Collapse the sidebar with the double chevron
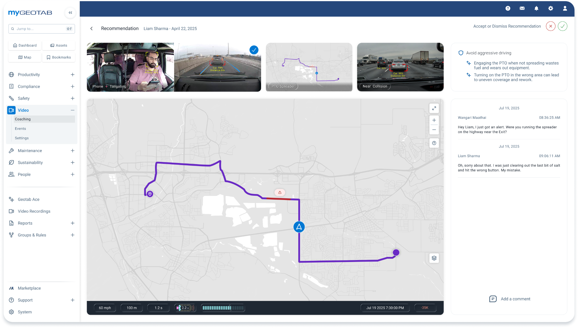 click(70, 13)
